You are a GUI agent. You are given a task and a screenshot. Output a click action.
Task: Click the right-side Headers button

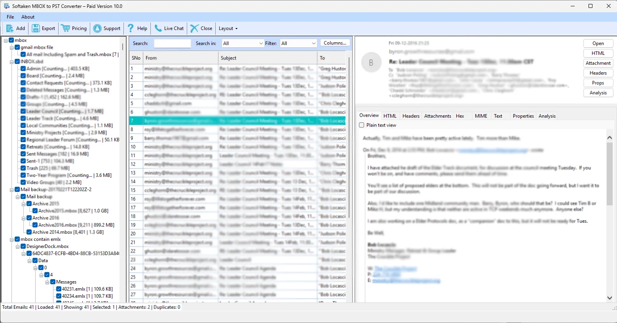598,73
